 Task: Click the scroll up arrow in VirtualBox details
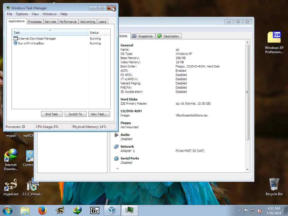coord(247,42)
